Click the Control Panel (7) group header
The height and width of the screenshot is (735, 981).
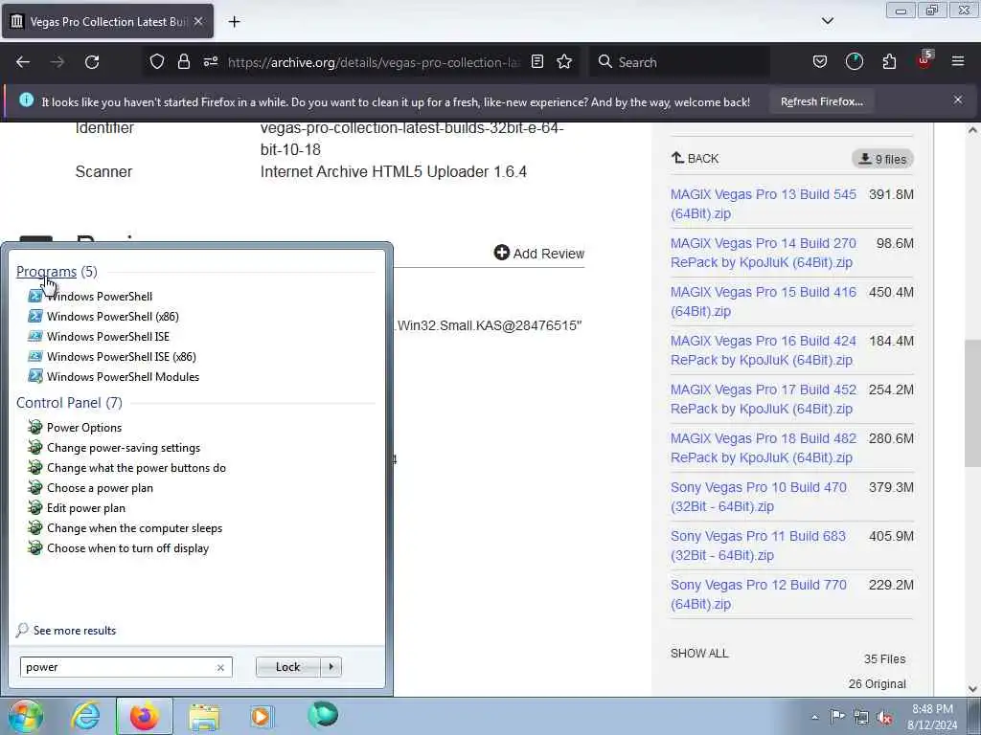click(x=69, y=403)
